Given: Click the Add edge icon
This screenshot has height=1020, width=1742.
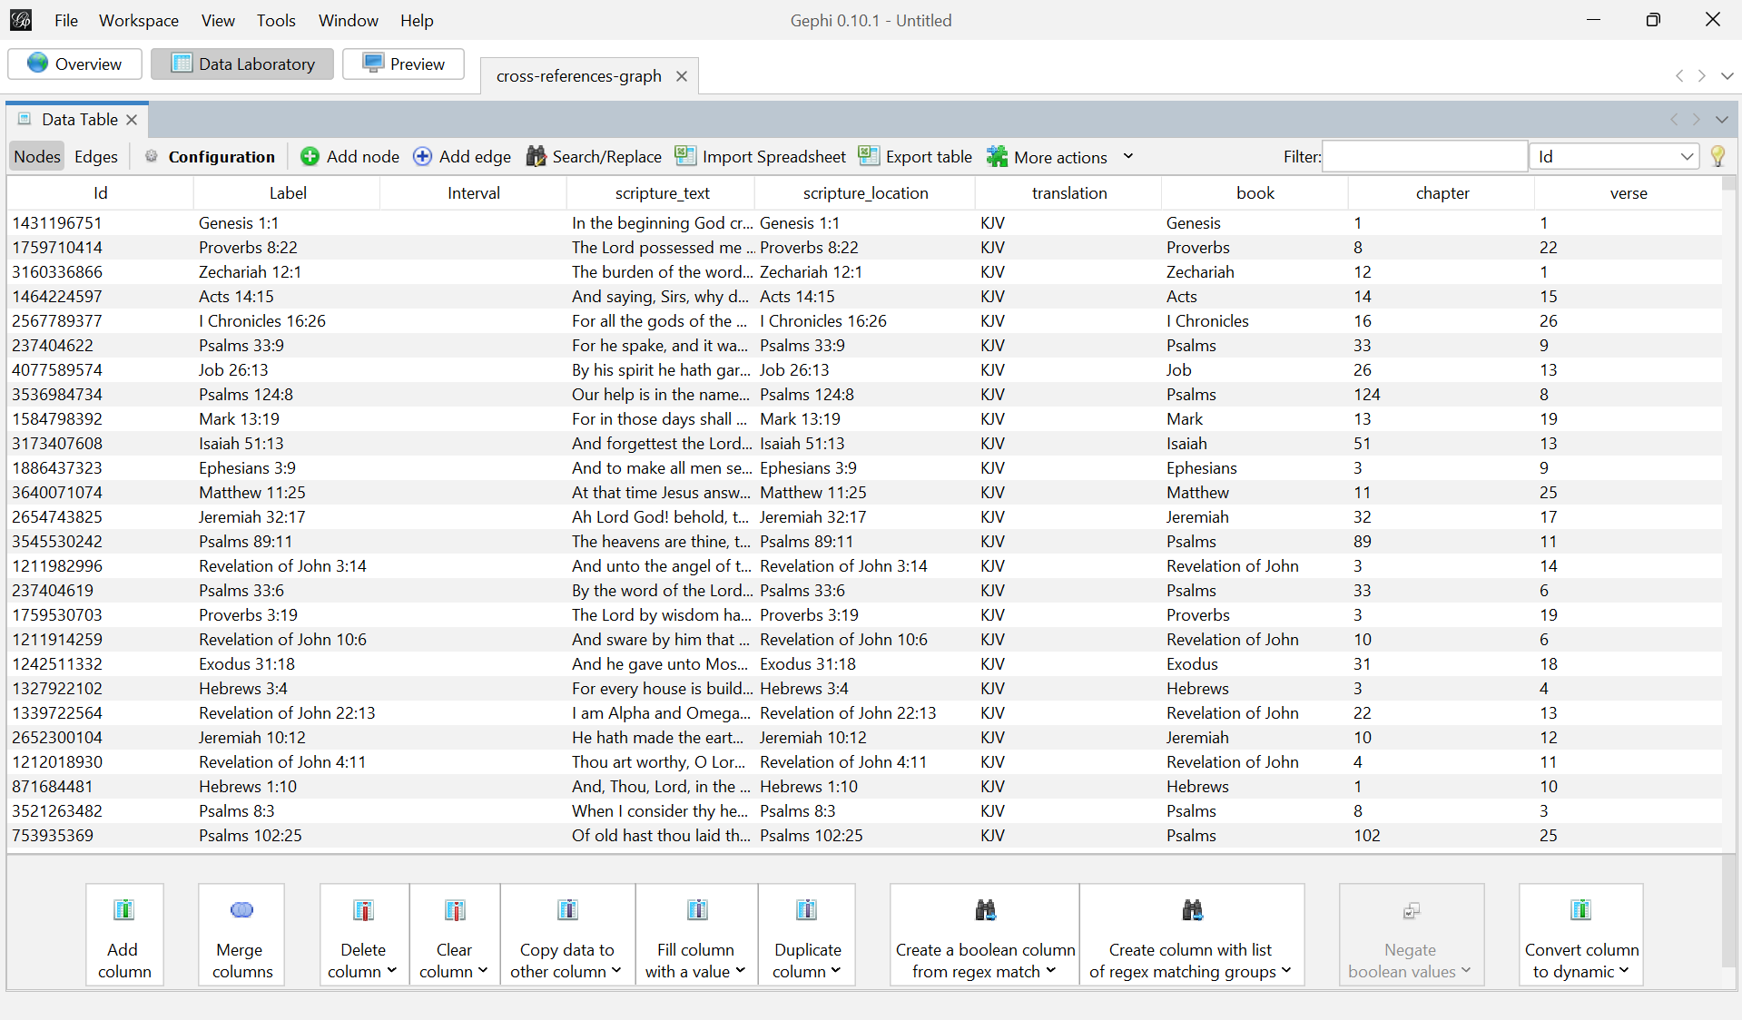Looking at the screenshot, I should (422, 156).
